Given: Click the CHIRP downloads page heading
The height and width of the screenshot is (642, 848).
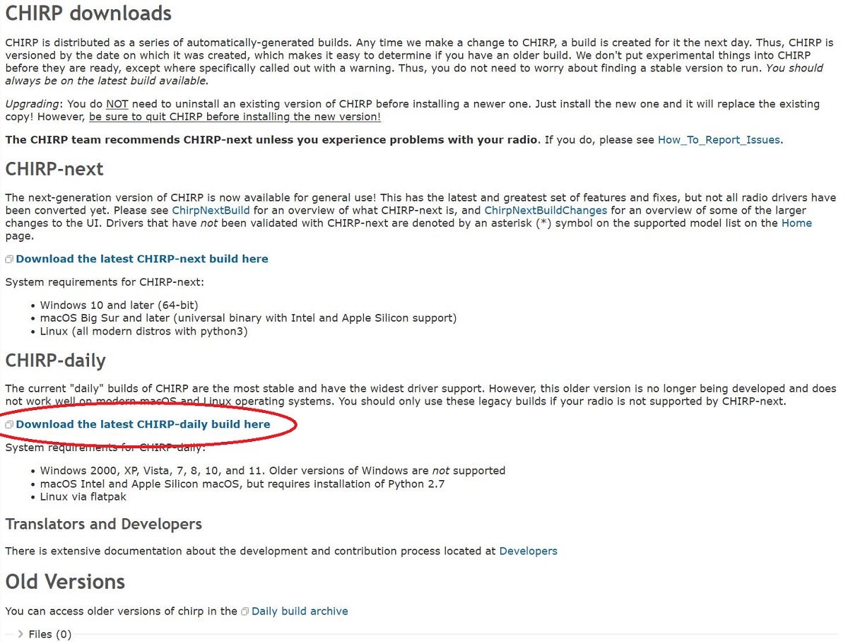Looking at the screenshot, I should (88, 13).
